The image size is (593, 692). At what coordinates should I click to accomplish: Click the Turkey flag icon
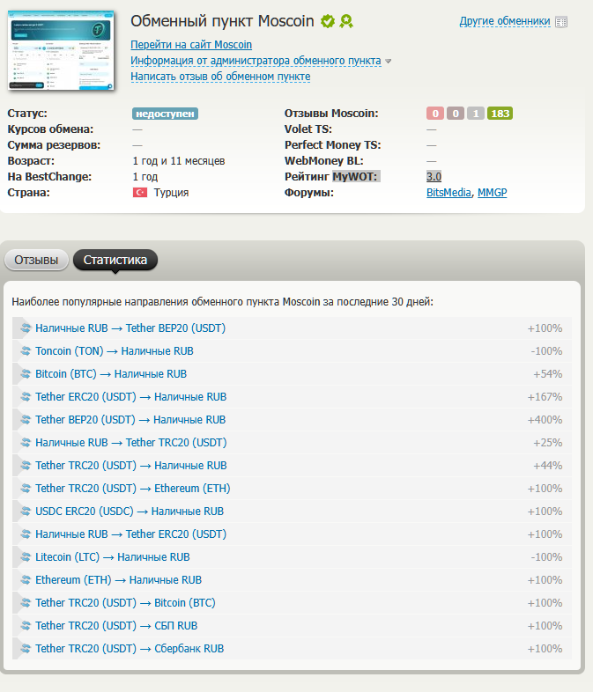[x=139, y=193]
